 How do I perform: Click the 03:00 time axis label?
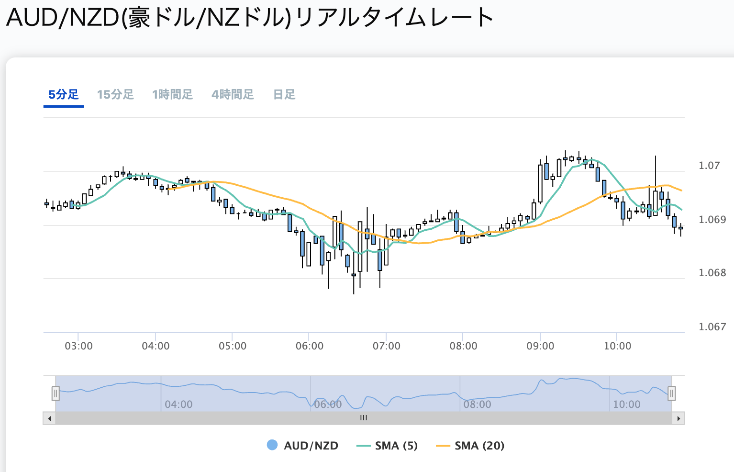coord(79,346)
